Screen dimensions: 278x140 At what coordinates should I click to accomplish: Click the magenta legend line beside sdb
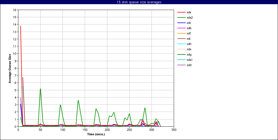(181, 28)
